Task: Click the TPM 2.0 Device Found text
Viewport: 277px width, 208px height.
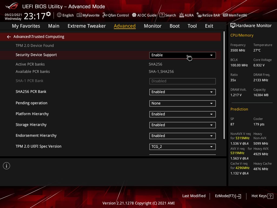Action: click(35, 45)
